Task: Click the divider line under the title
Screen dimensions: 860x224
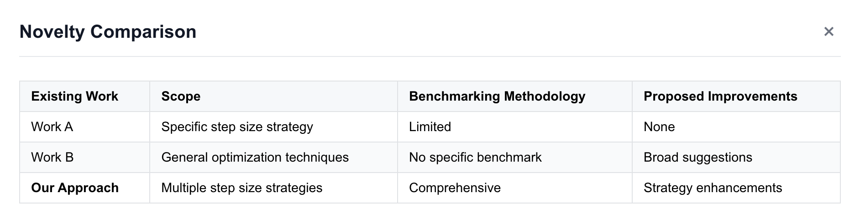Action: coord(429,56)
